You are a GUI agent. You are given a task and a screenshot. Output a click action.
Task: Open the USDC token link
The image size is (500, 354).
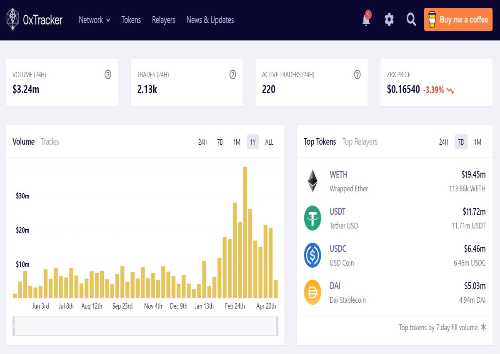338,249
